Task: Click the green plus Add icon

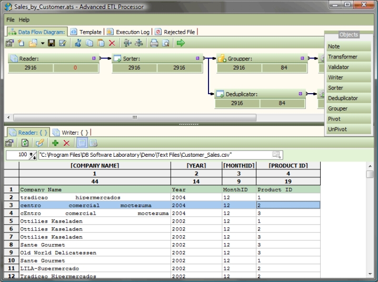Action: [55, 143]
